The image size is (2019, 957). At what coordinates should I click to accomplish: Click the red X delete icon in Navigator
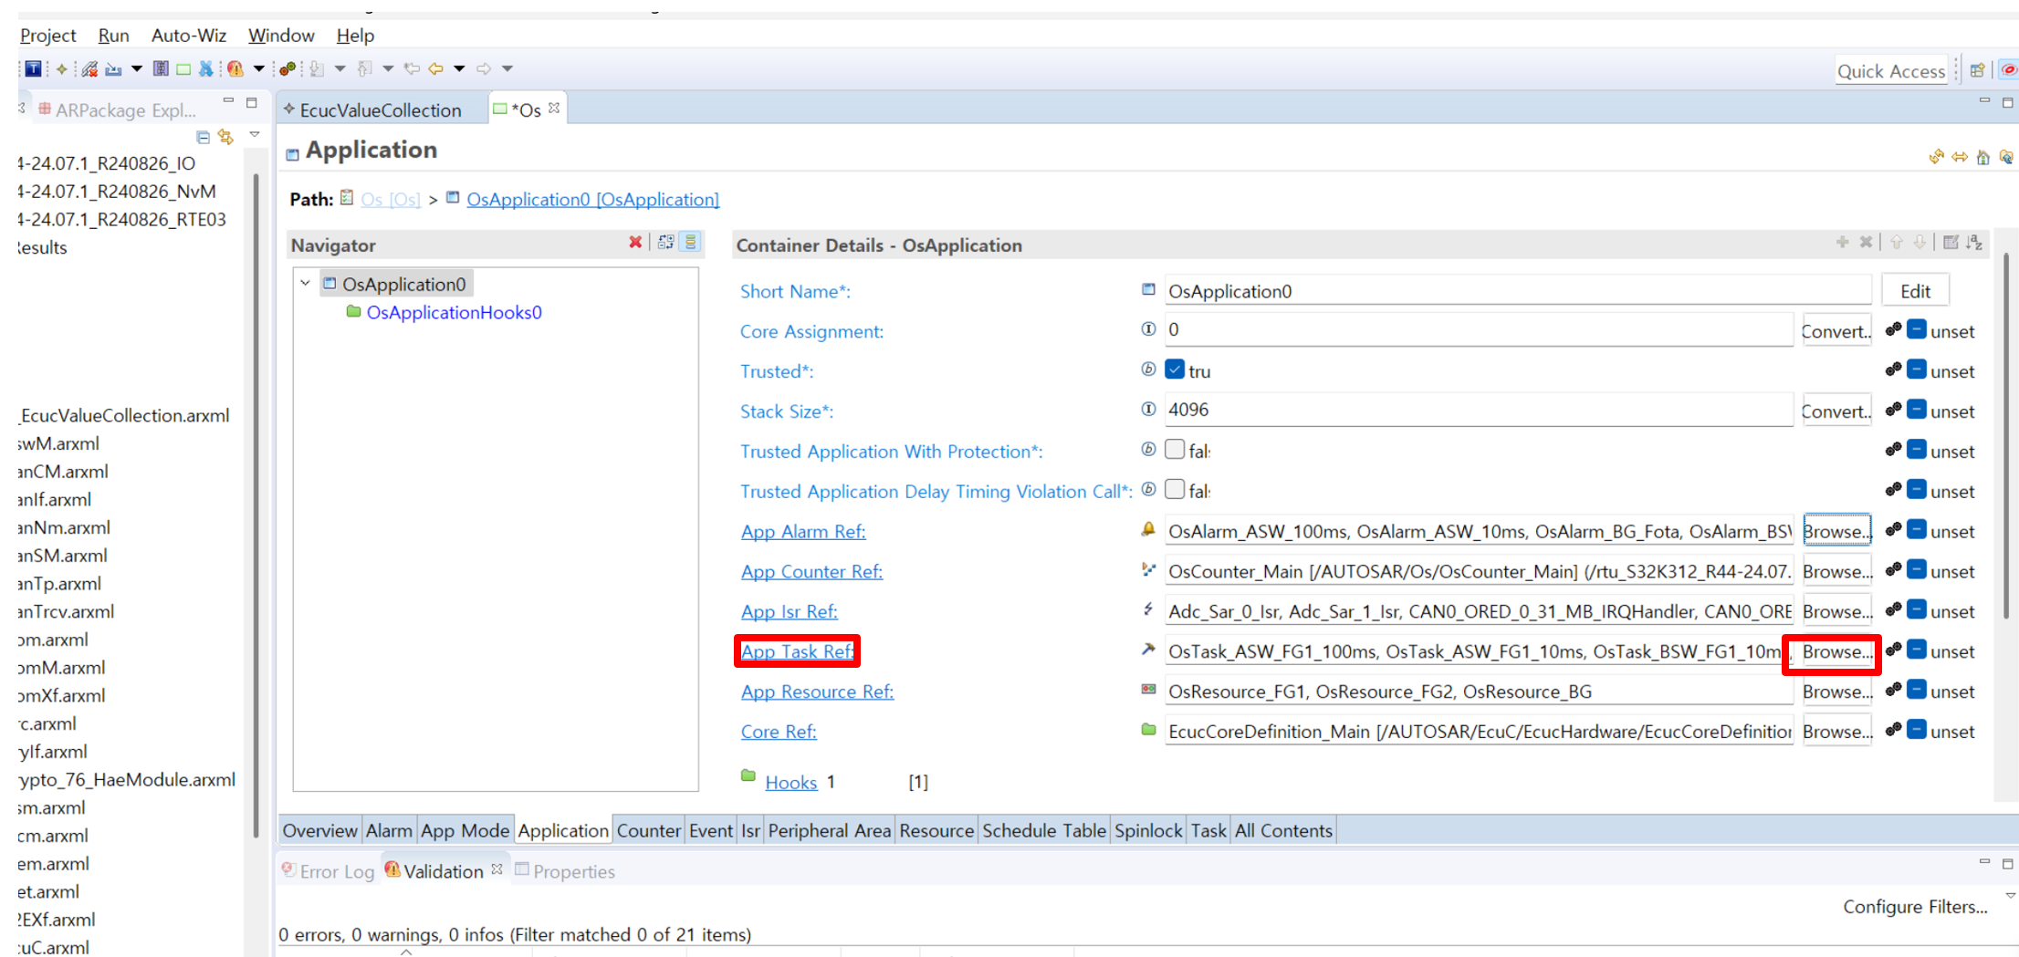pos(635,243)
